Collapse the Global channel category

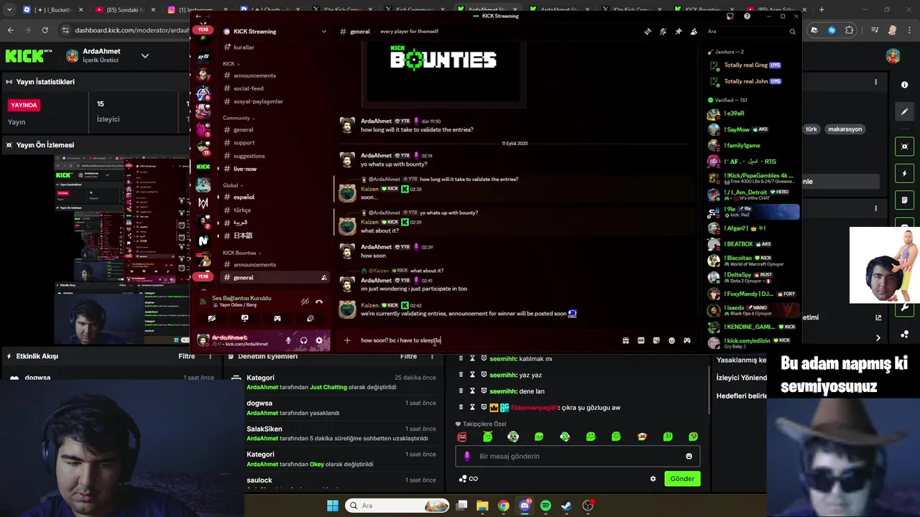233,185
